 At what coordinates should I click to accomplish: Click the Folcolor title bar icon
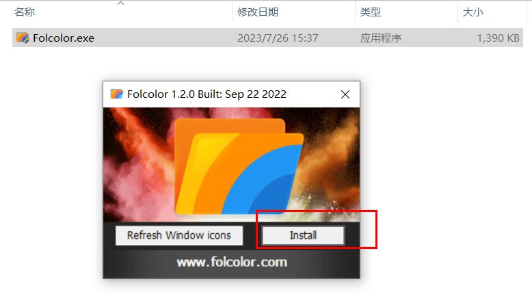point(117,94)
